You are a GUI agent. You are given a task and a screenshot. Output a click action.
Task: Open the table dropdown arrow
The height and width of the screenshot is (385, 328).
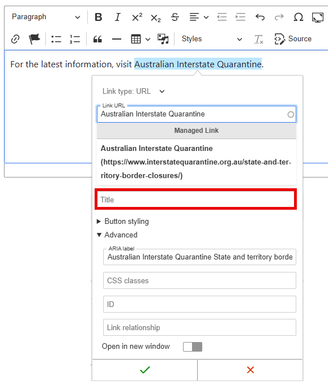[148, 39]
